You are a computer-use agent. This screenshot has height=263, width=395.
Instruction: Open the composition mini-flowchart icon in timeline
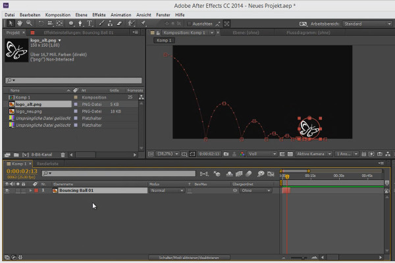(x=204, y=174)
